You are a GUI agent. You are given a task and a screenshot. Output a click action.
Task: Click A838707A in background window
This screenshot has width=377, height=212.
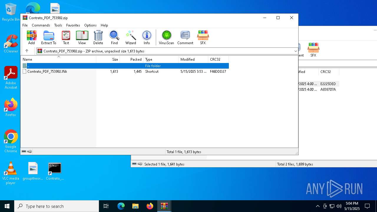(328, 90)
